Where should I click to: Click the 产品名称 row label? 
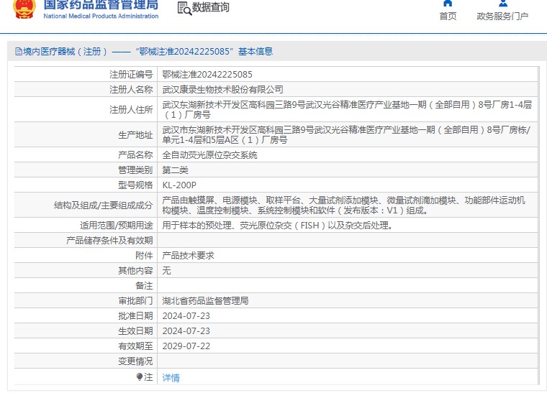(135, 155)
